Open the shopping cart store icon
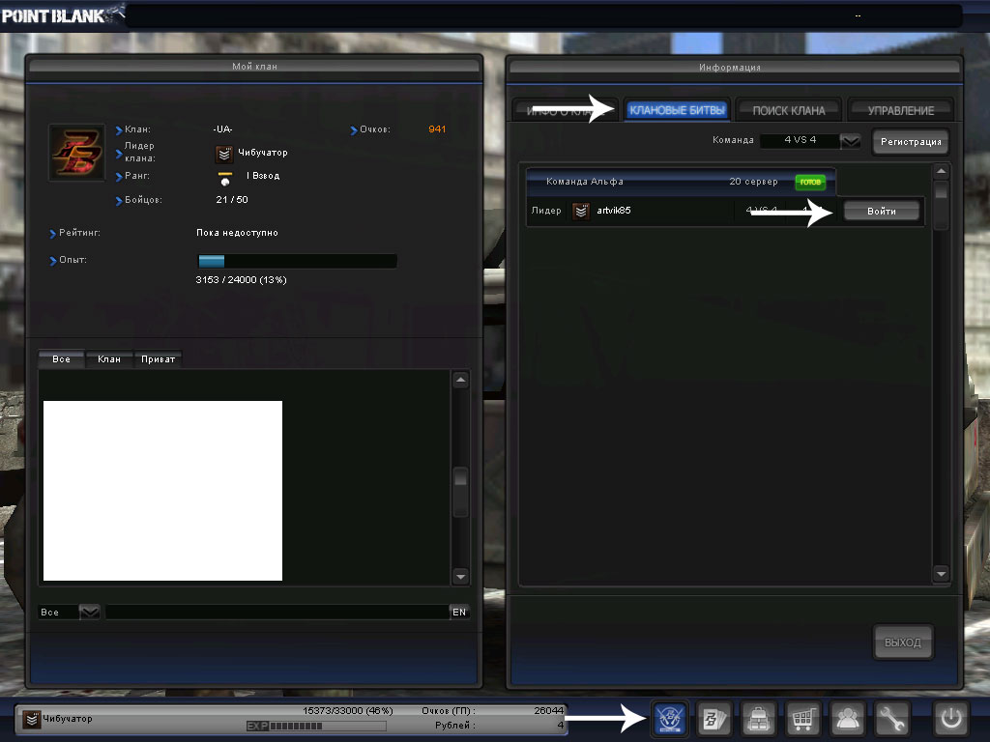Image resolution: width=990 pixels, height=742 pixels. coord(803,719)
